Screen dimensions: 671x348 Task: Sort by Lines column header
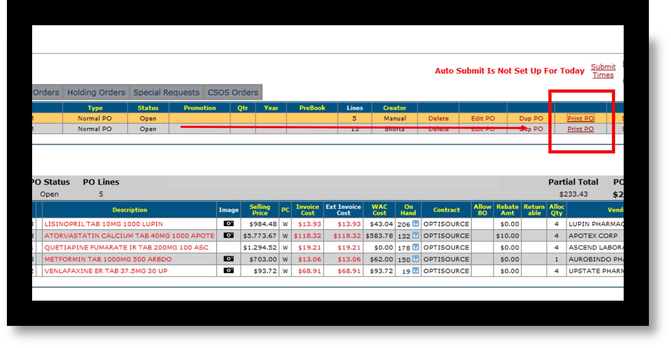tap(355, 108)
